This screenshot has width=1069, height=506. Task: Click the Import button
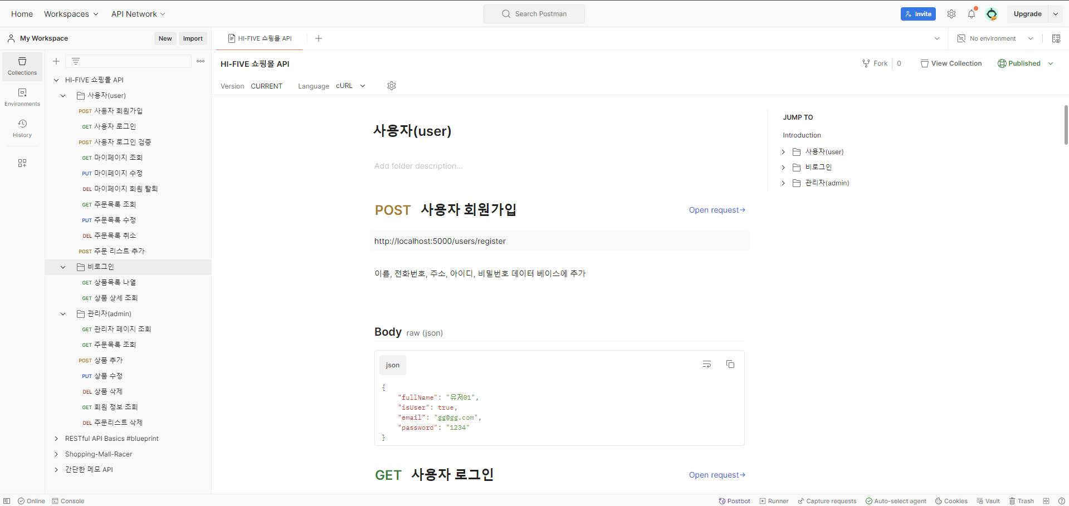click(x=193, y=38)
